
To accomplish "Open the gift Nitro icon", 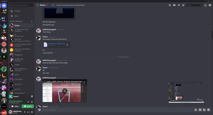I will pyautogui.click(x=195, y=110).
